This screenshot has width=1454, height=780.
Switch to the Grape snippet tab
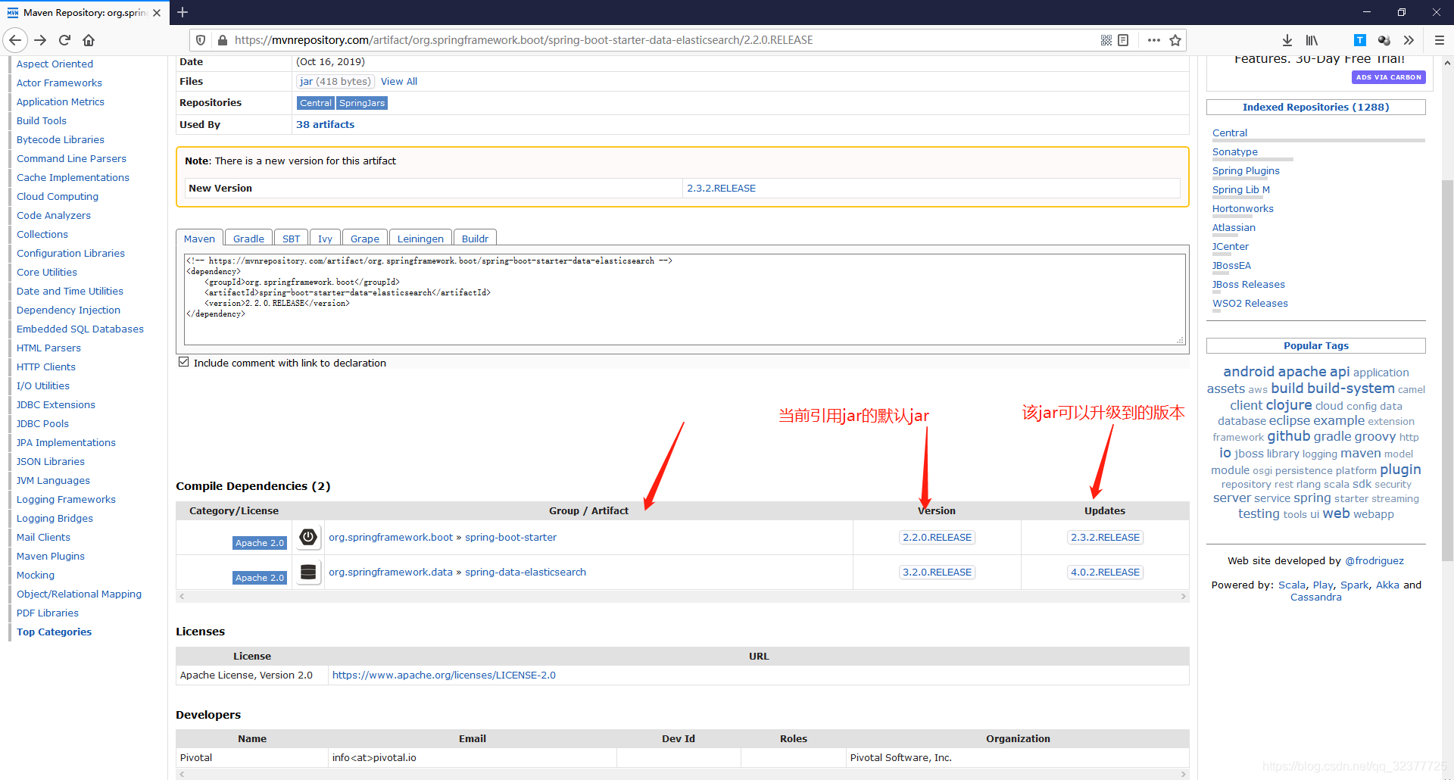tap(365, 239)
